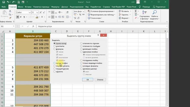Screen dimensions: 190x107
Task: Click the Save icon in quick access toolbar
Action: 4,2
